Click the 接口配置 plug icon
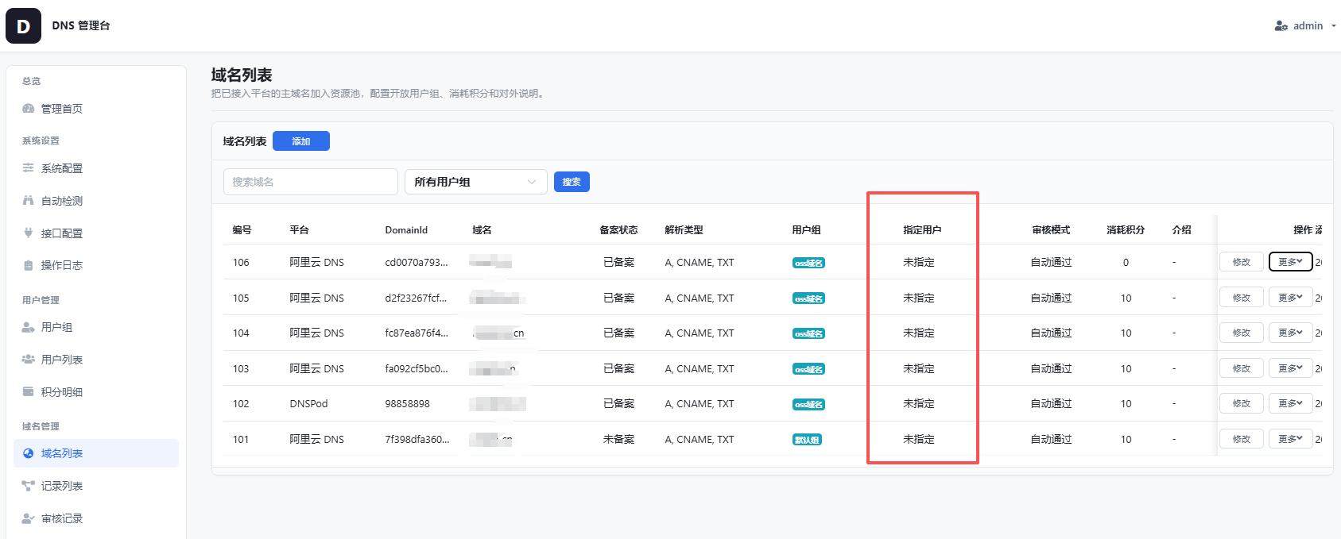 (x=29, y=233)
